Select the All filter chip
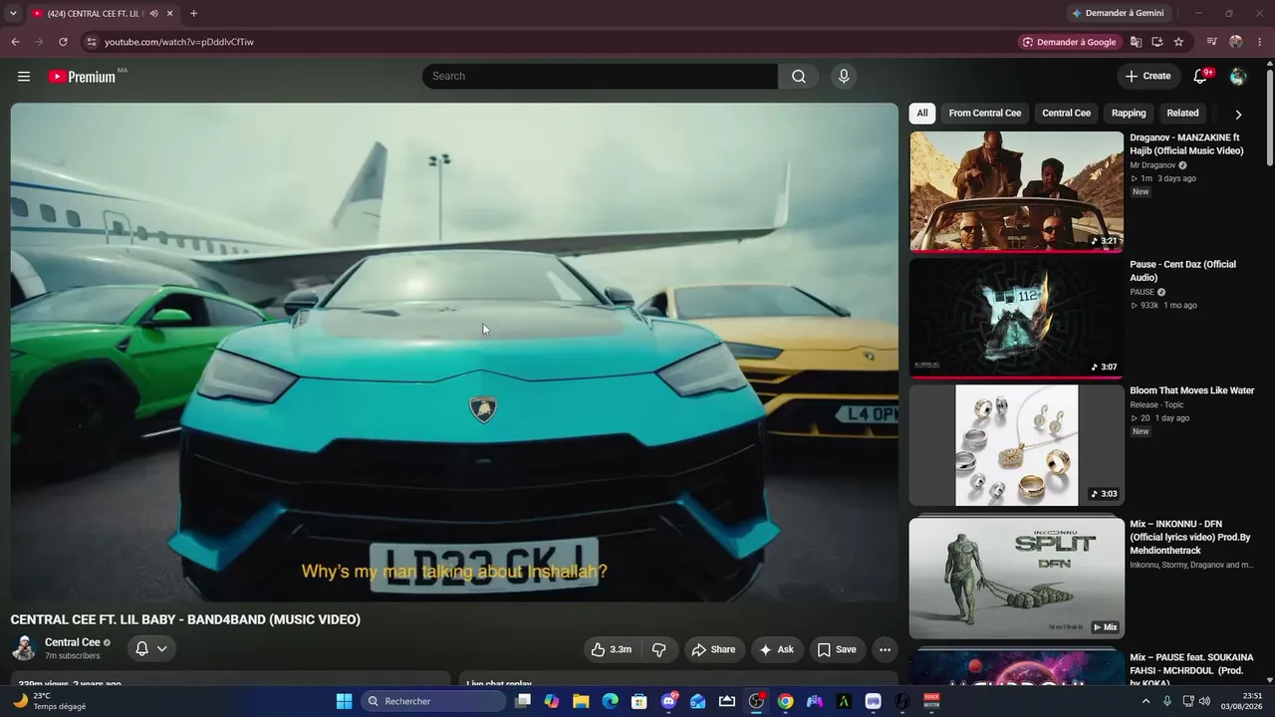The image size is (1275, 717). coord(922,114)
